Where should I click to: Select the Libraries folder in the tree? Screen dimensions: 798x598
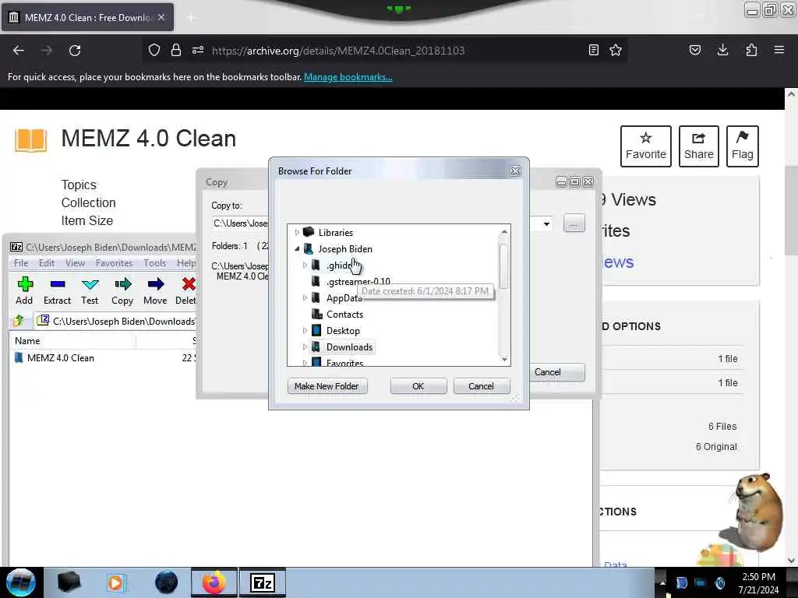(335, 232)
